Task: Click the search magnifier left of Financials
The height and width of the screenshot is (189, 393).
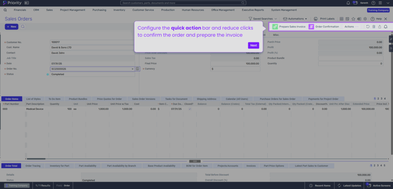Action: pos(5,10)
